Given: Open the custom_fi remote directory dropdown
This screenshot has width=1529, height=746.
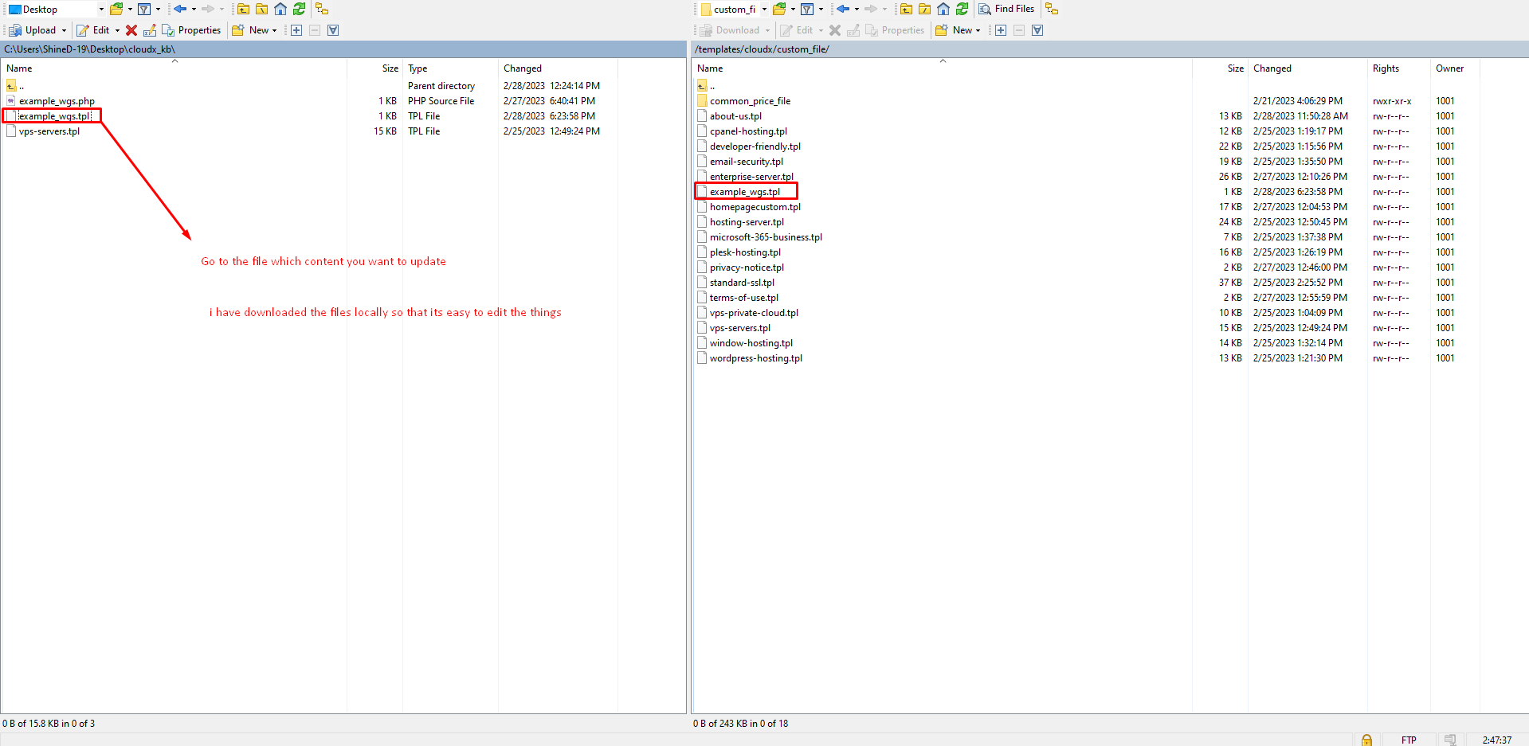Looking at the screenshot, I should [x=764, y=10].
